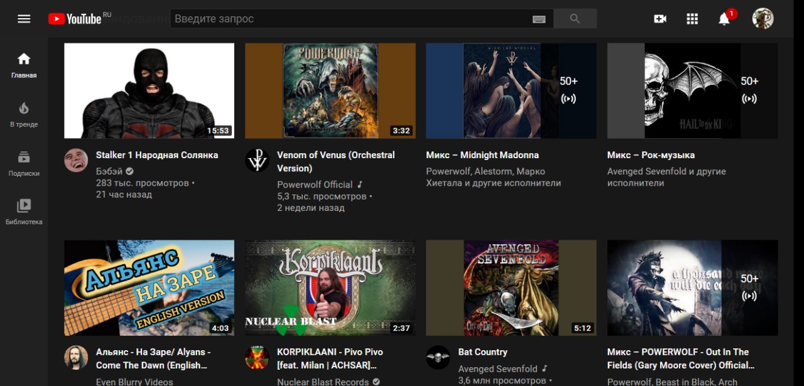804x386 pixels.
Task: Open В тренде in the sidebar
Action: 24,115
